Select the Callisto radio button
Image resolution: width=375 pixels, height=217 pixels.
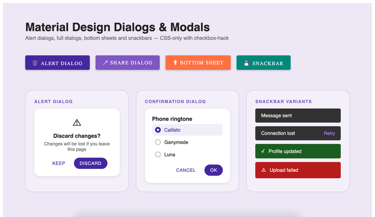158,130
